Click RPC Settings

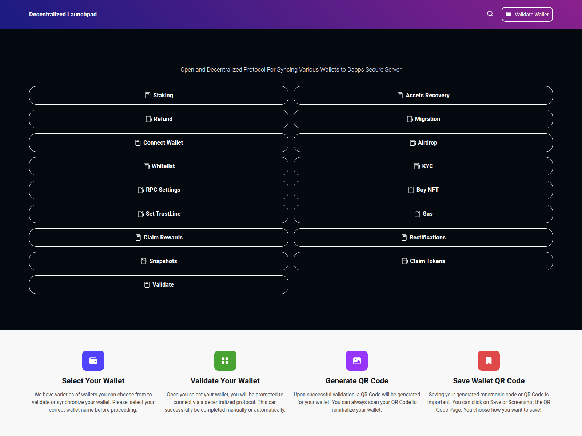pos(159,190)
